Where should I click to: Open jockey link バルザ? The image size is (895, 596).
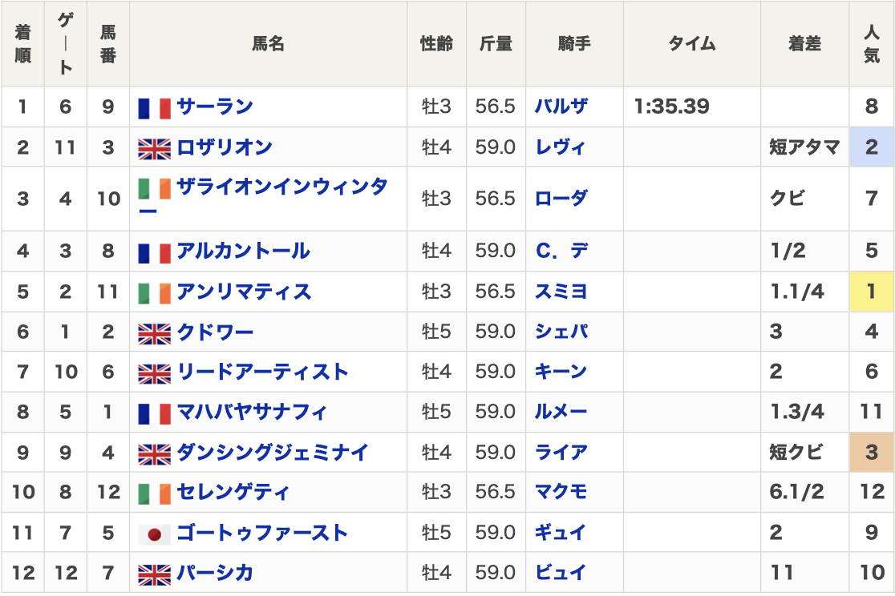[x=561, y=107]
